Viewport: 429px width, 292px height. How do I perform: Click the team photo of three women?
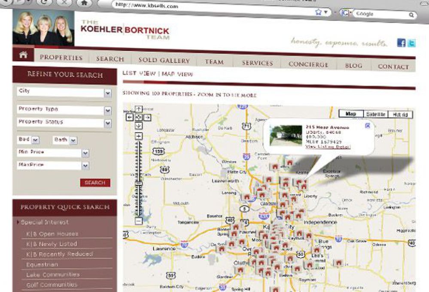[x=43, y=28]
